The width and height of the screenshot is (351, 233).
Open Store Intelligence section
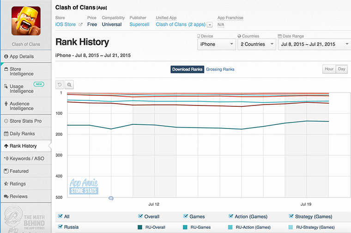click(26, 71)
